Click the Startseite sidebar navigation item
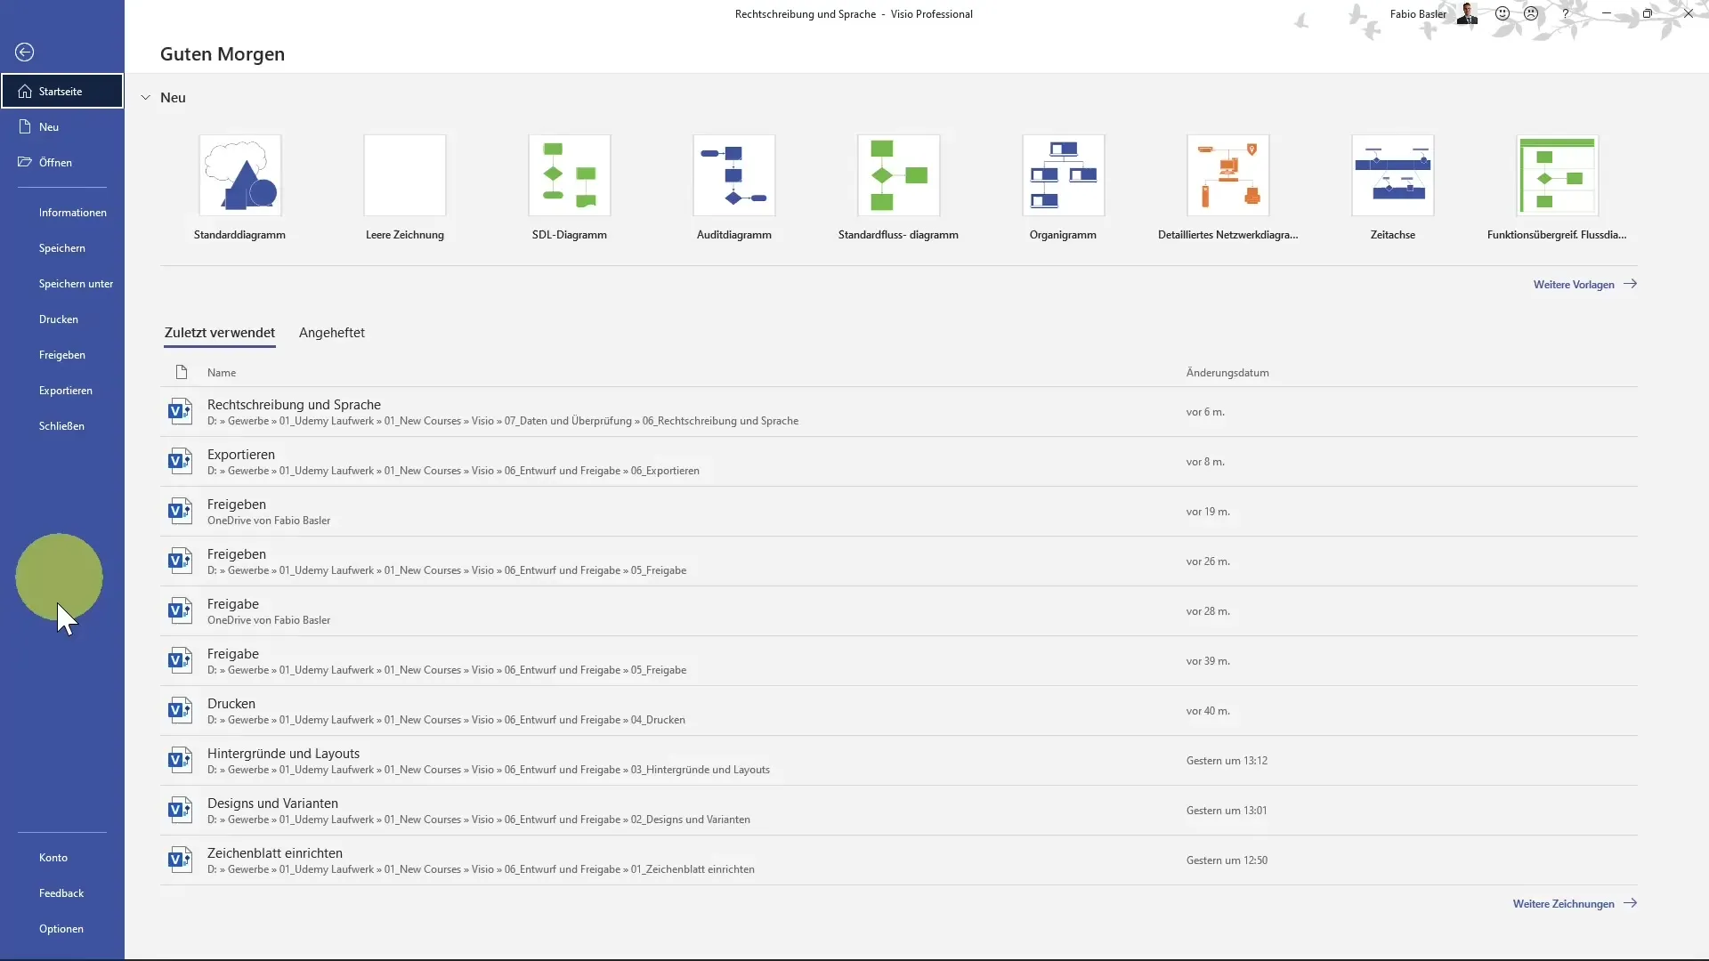 (x=61, y=91)
